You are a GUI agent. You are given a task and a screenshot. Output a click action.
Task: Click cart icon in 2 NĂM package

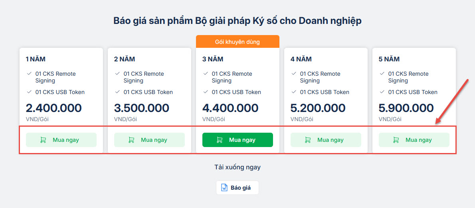click(131, 140)
